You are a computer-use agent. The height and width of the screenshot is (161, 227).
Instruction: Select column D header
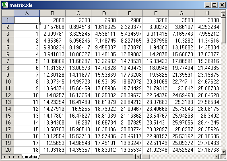coord(104,13)
